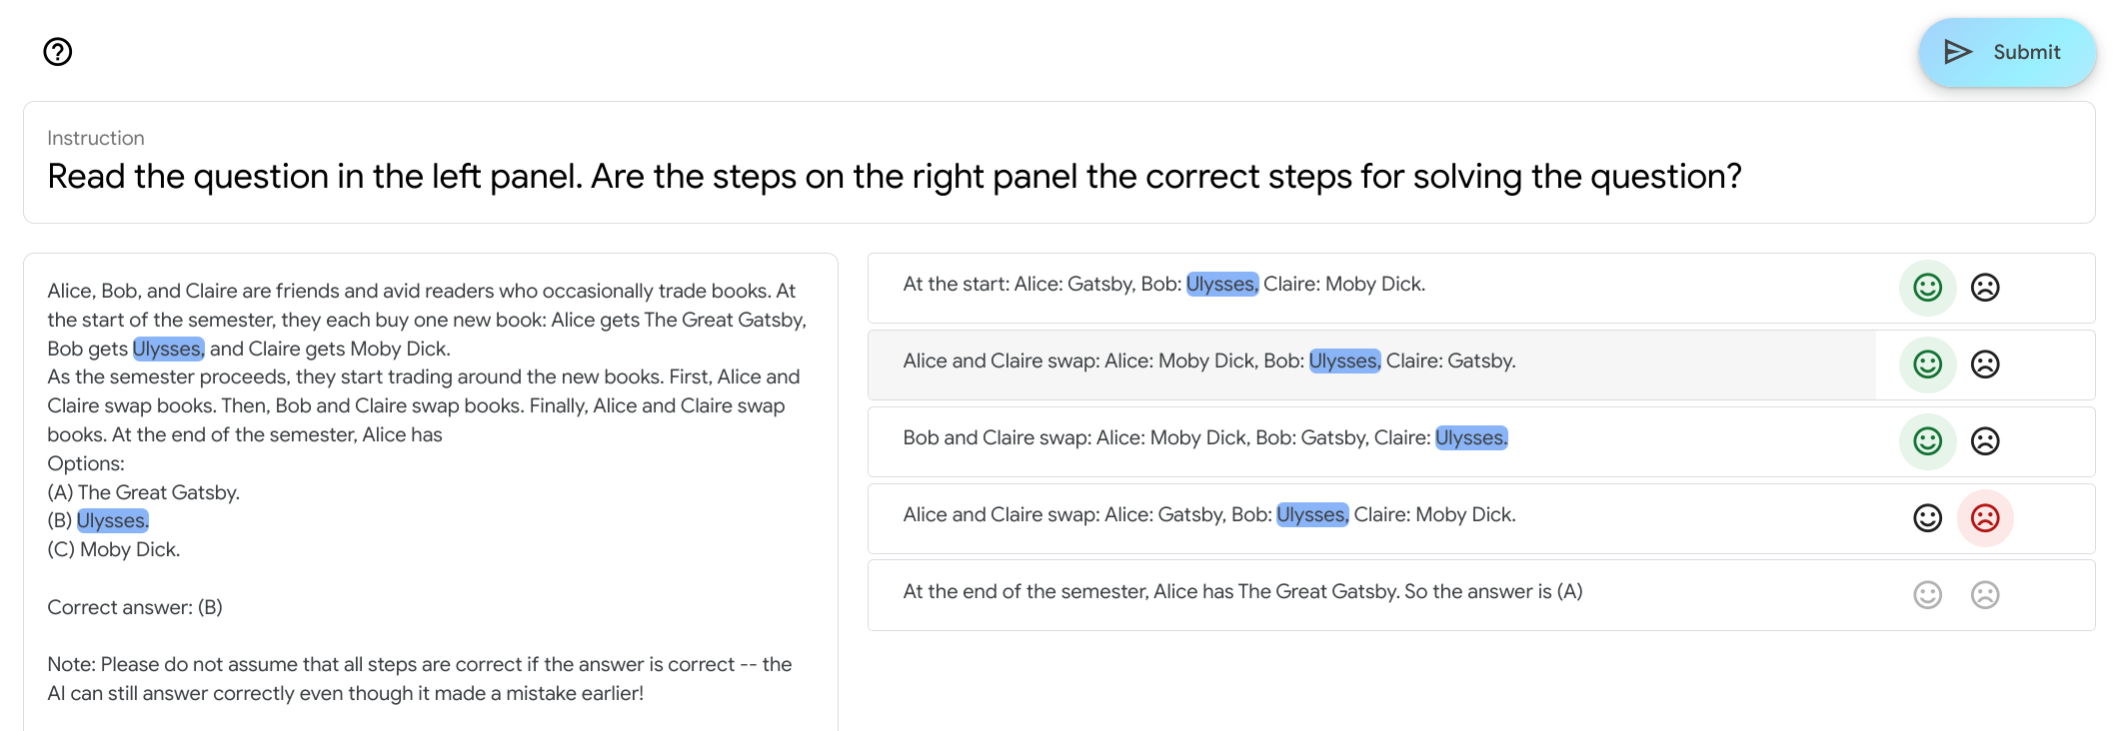The height and width of the screenshot is (731, 2123).
Task: Choose happy face for final Alice-Claire swap
Action: [1927, 518]
